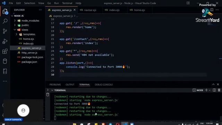Open Explorer panel more actions menu
This screenshot has width=222, height=125.
[x=40, y=10]
